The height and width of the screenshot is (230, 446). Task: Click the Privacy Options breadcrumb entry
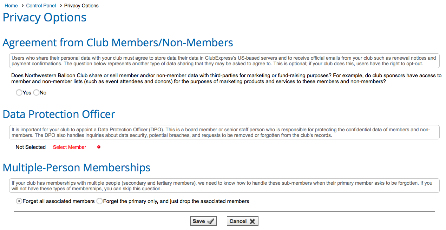click(81, 6)
